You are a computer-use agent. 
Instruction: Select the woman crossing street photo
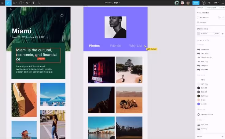coord(53,125)
